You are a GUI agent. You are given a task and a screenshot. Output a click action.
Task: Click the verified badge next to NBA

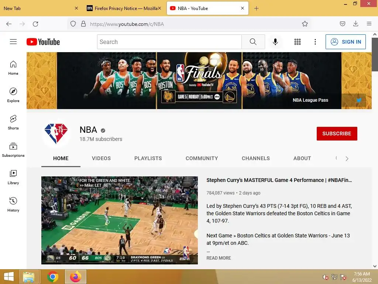point(103,131)
